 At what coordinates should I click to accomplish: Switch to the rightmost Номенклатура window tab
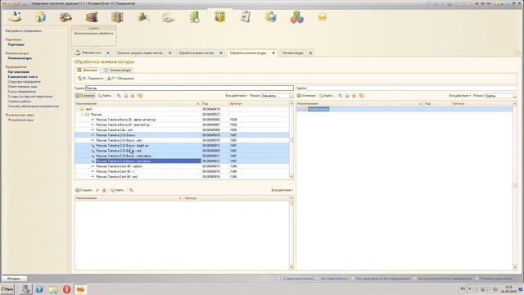point(293,52)
